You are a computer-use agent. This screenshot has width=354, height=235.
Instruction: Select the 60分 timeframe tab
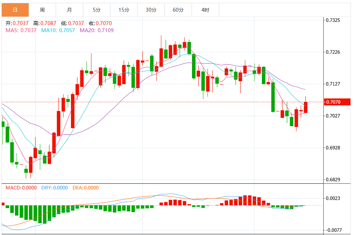pos(178,10)
